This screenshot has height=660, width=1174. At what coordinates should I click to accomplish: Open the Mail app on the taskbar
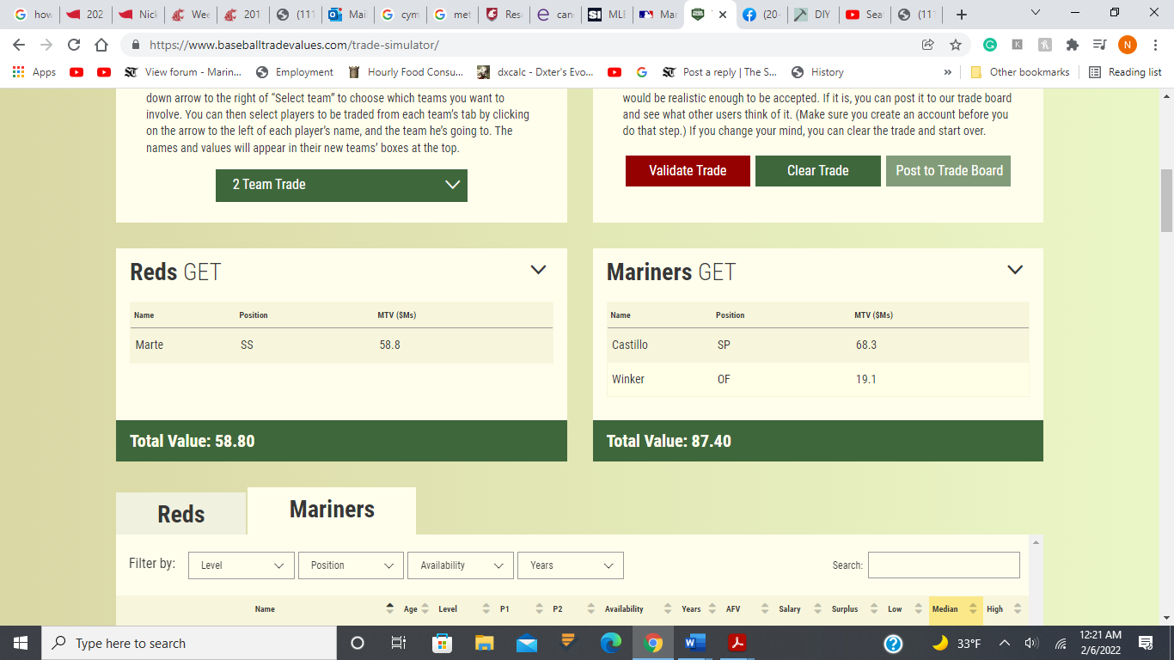(526, 643)
